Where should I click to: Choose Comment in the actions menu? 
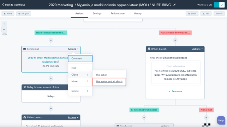point(80,58)
